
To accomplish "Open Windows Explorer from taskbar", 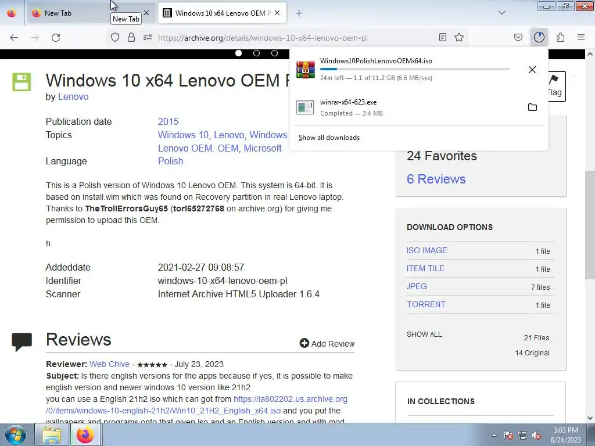I will [52, 435].
